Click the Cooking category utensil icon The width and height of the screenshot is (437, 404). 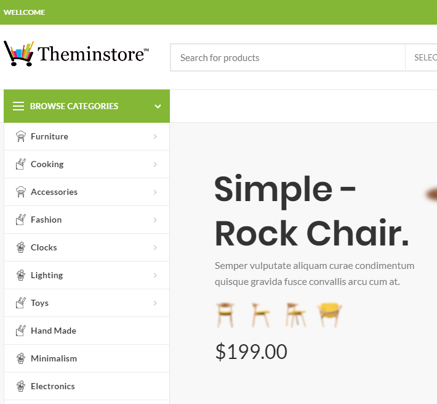(x=21, y=164)
